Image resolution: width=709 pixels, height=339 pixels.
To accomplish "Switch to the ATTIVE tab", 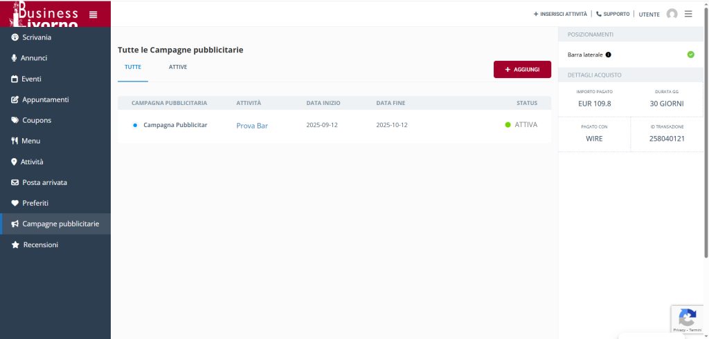I will (x=178, y=67).
